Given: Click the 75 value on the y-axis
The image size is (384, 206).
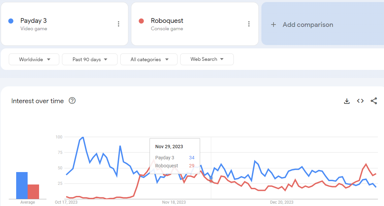Looking at the screenshot, I should (x=60, y=153).
